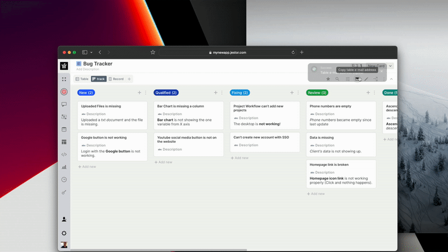Screen dimensions: 448x252
Task: Click the search magnifier in table toolbar
Action: pos(337,79)
